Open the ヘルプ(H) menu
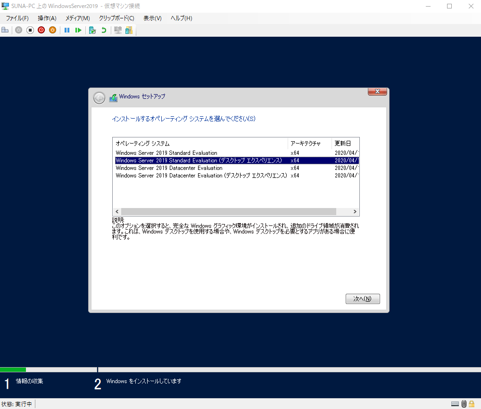The width and height of the screenshot is (481, 409). [x=182, y=18]
